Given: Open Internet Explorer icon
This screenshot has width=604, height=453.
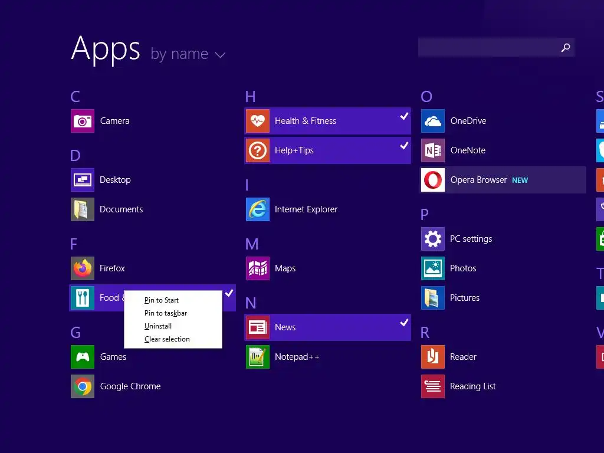Looking at the screenshot, I should (258, 209).
